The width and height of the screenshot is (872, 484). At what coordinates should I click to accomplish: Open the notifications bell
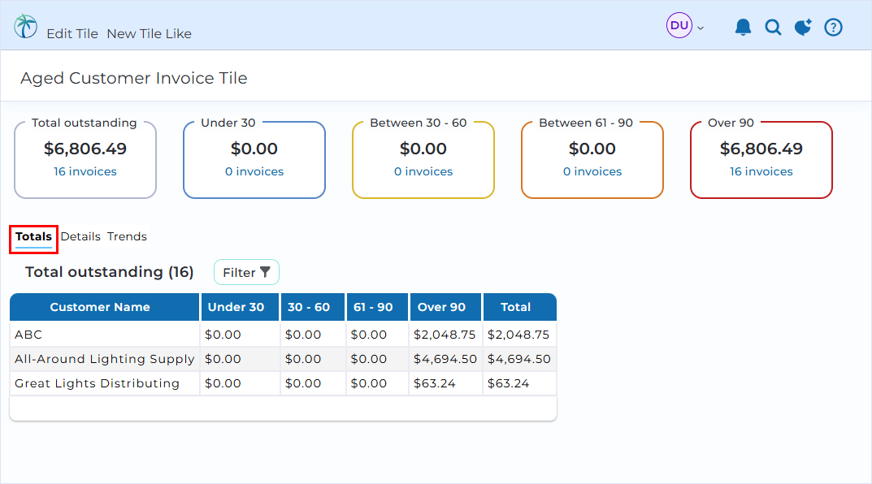(743, 27)
